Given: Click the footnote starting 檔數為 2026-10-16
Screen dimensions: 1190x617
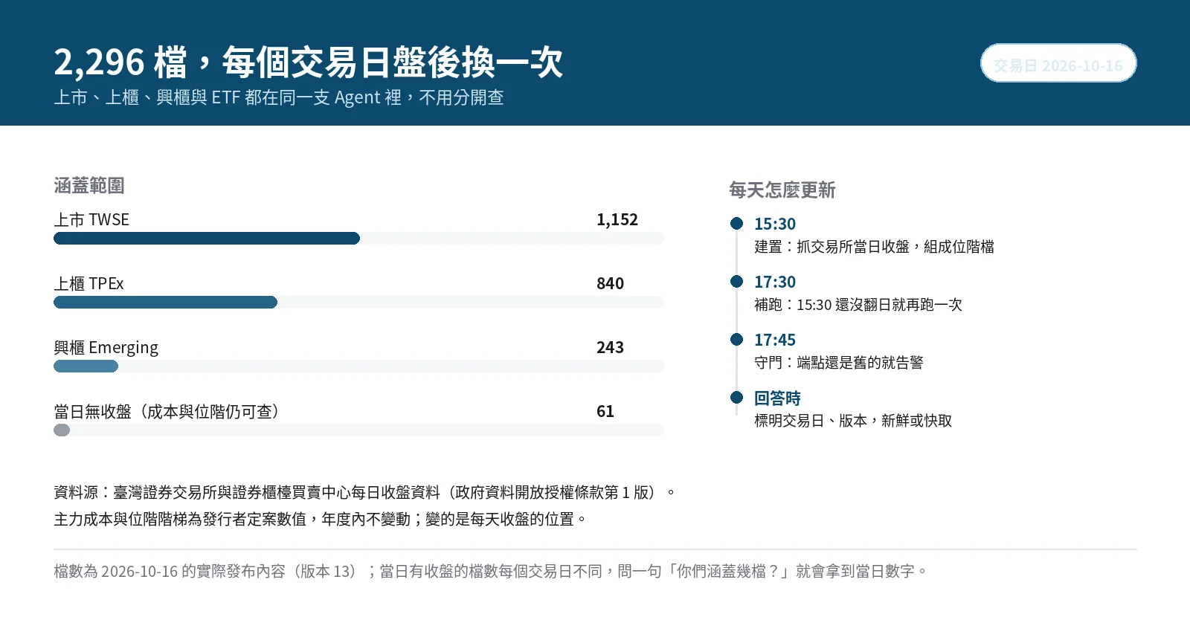Looking at the screenshot, I should coord(491,571).
